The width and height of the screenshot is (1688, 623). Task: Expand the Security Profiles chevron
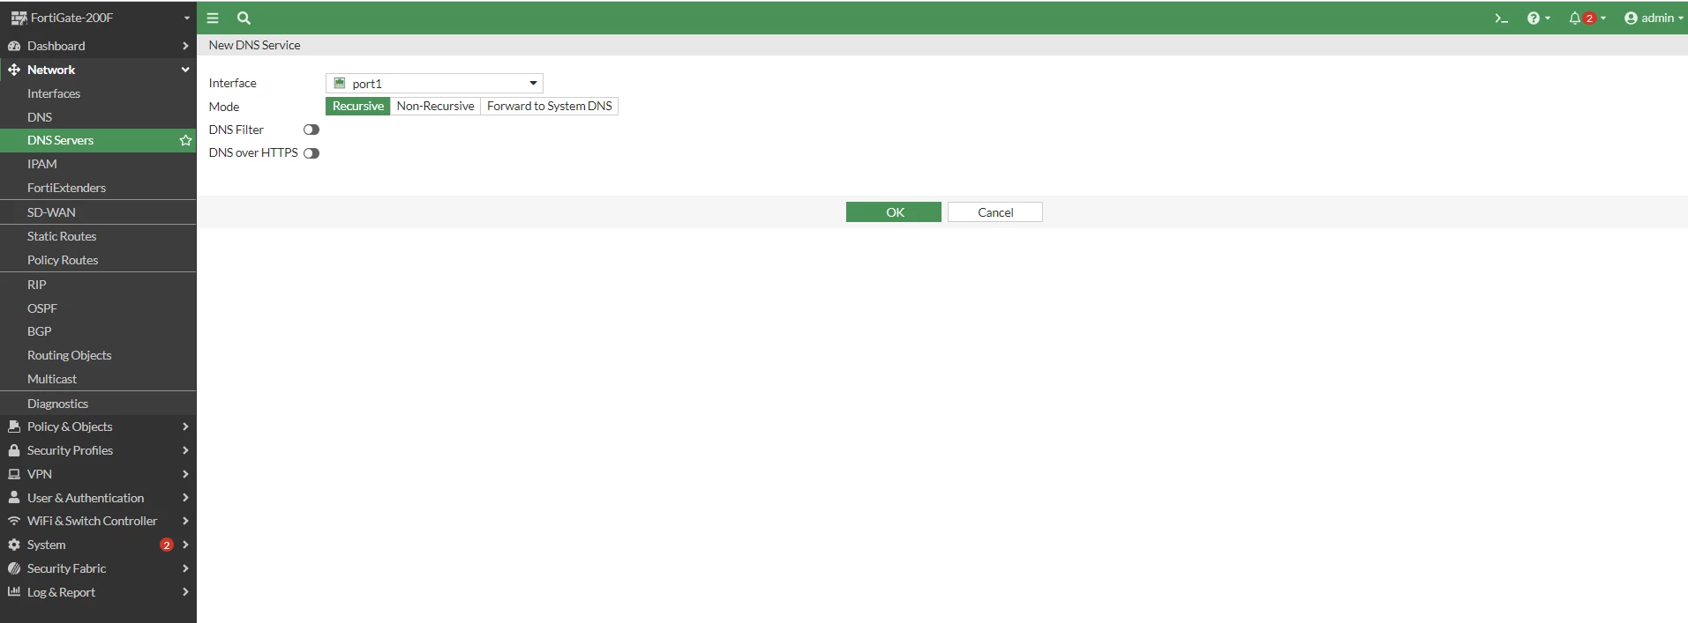click(x=185, y=450)
